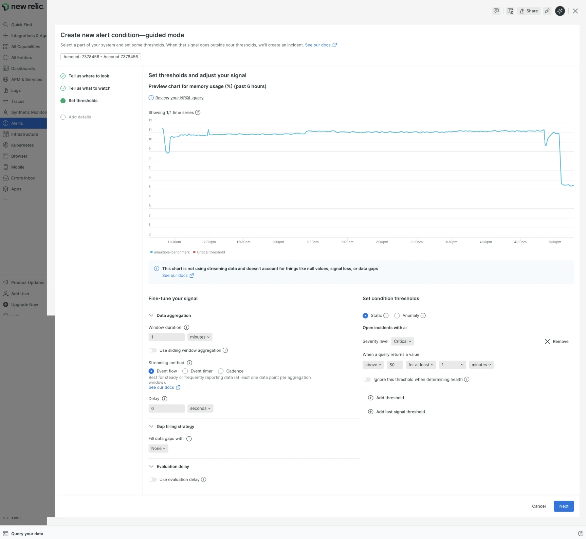586x539 pixels.
Task: Select Anomaly threshold type
Action: 397,315
